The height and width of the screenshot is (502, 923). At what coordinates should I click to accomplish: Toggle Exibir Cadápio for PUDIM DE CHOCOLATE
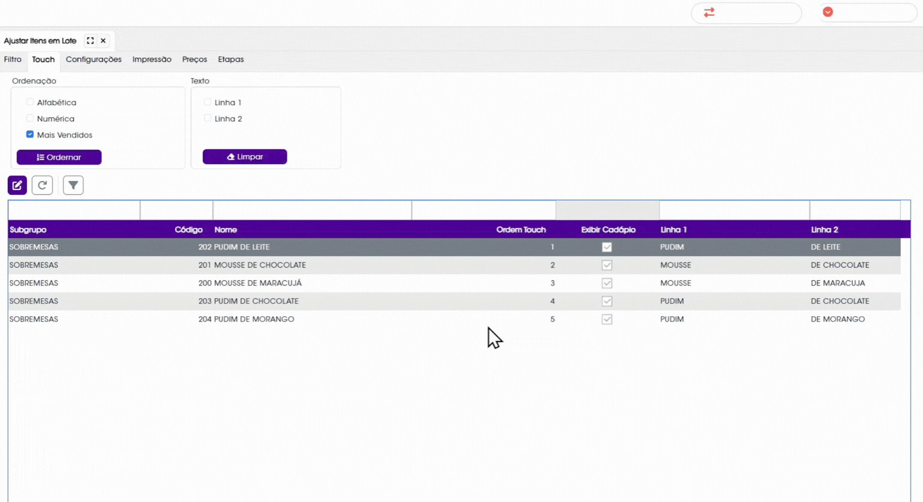607,301
